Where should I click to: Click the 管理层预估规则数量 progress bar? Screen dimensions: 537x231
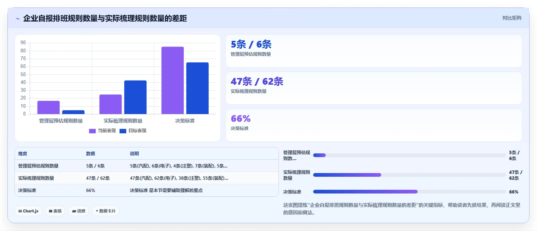coord(409,155)
